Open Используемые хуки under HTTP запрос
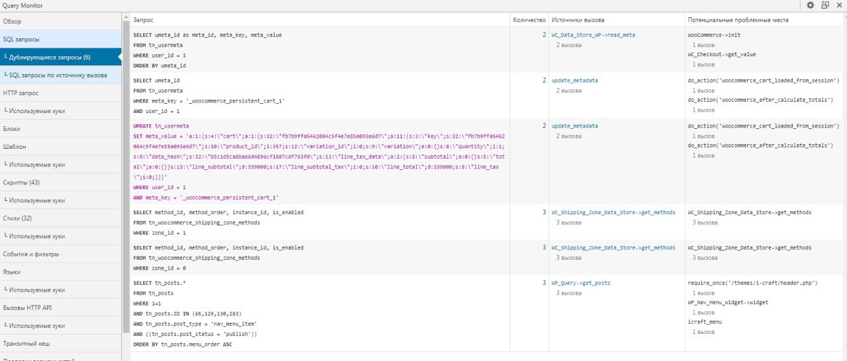 [x=61, y=110]
